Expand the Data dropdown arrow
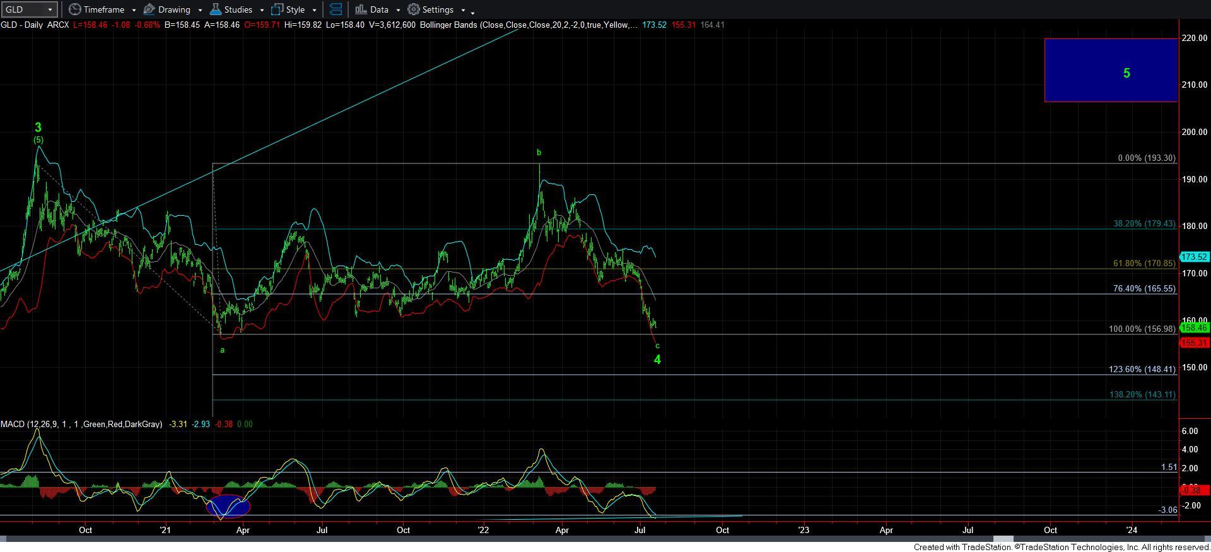 tap(398, 10)
